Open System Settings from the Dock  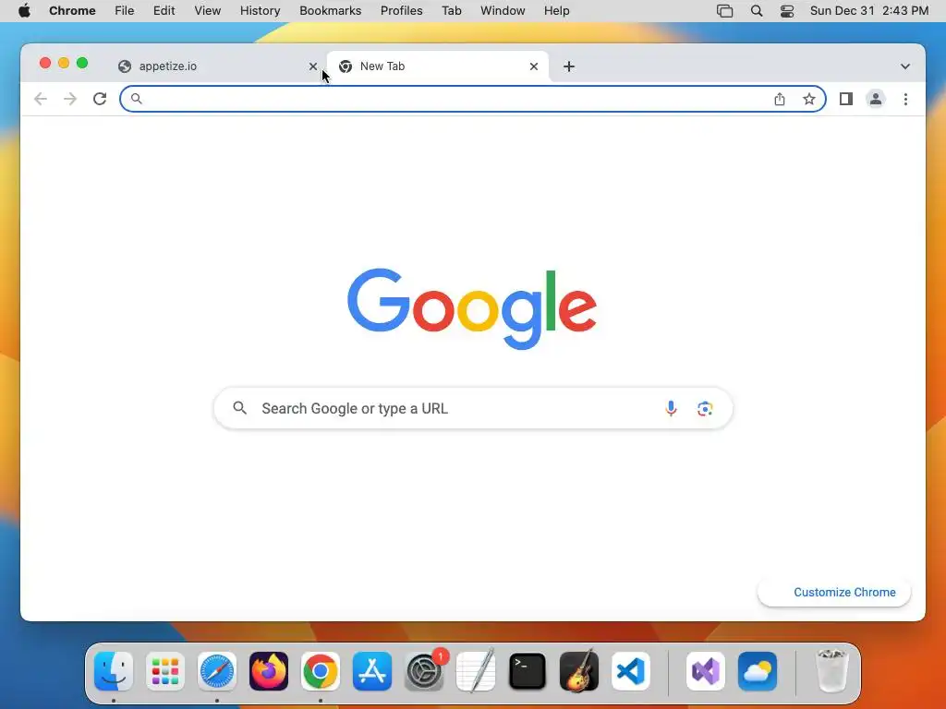(x=424, y=671)
